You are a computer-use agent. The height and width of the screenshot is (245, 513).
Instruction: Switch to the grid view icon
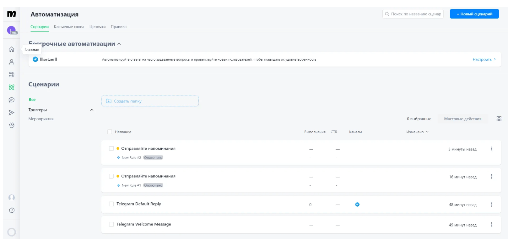click(x=499, y=119)
